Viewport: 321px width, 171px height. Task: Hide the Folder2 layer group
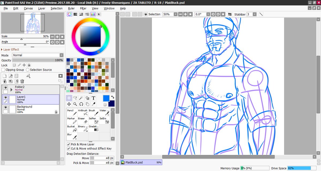point(5,87)
